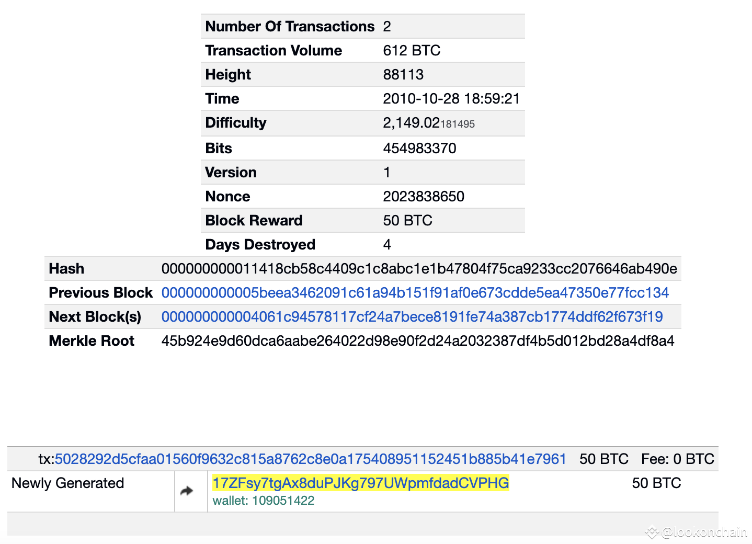Open the highlighted address 17ZFsy7tgAx8duPJKg797UWpmfdadCVPHG
This screenshot has width=752, height=544.
point(361,483)
